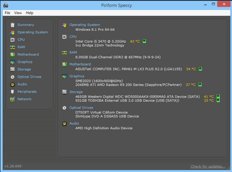The width and height of the screenshot is (232, 172).
Task: Click the Peripherals mouse icon in sidebar
Action: 12,92
